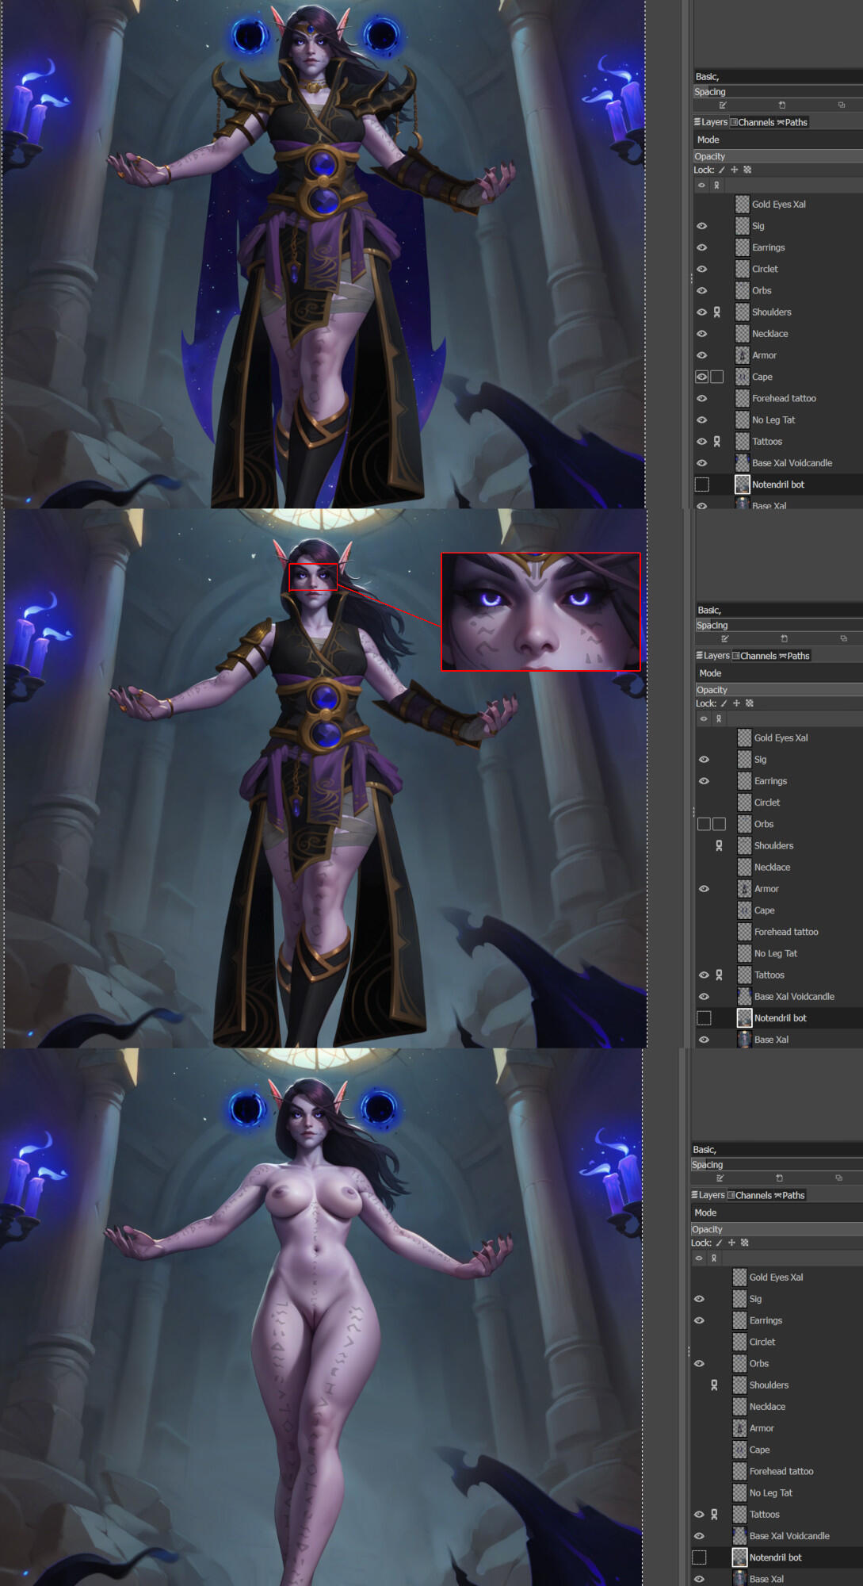Hide the Earrings layer in the bottom panel

click(x=699, y=1320)
